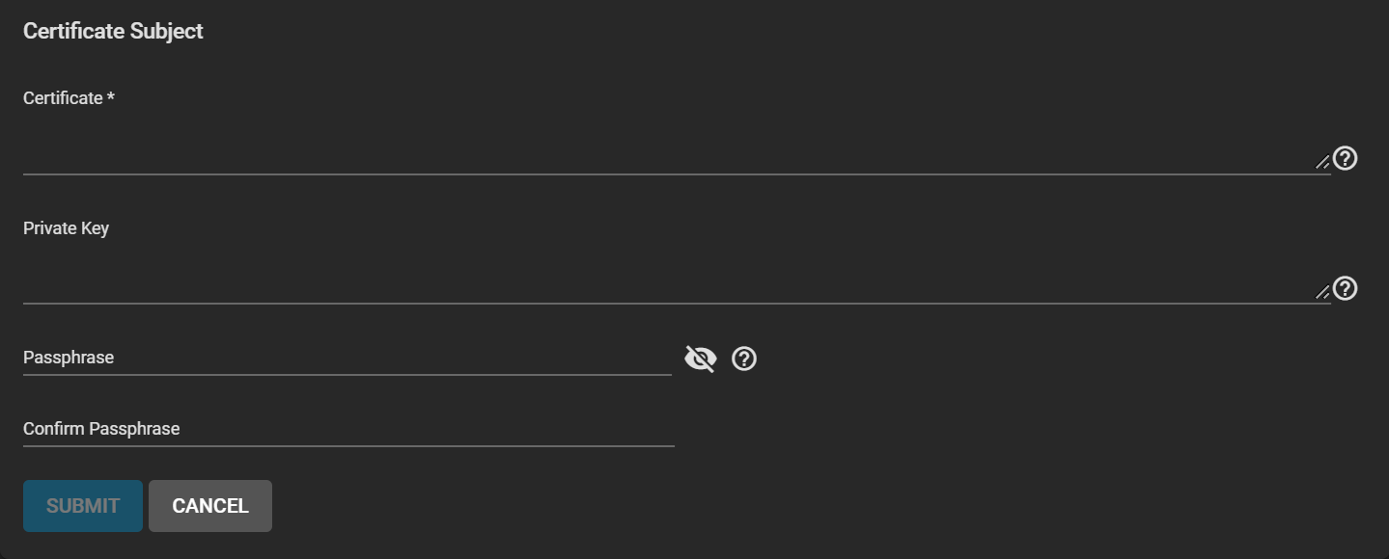Click the Certificate Subject heading
This screenshot has width=1389, height=559.
click(113, 31)
